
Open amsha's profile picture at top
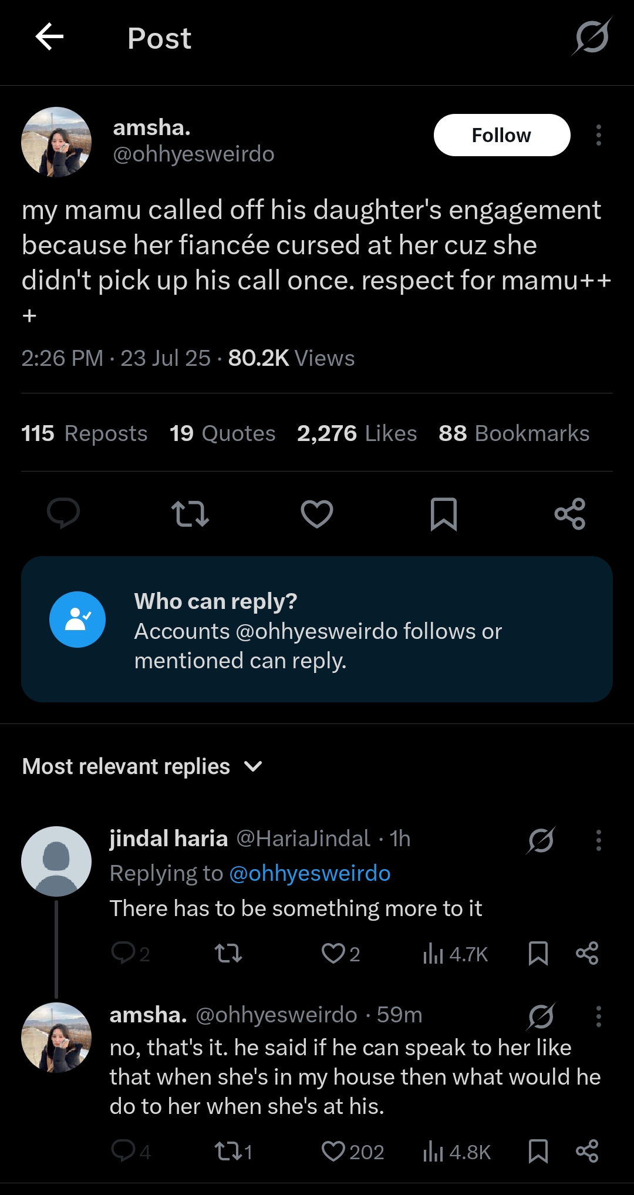pyautogui.click(x=56, y=142)
